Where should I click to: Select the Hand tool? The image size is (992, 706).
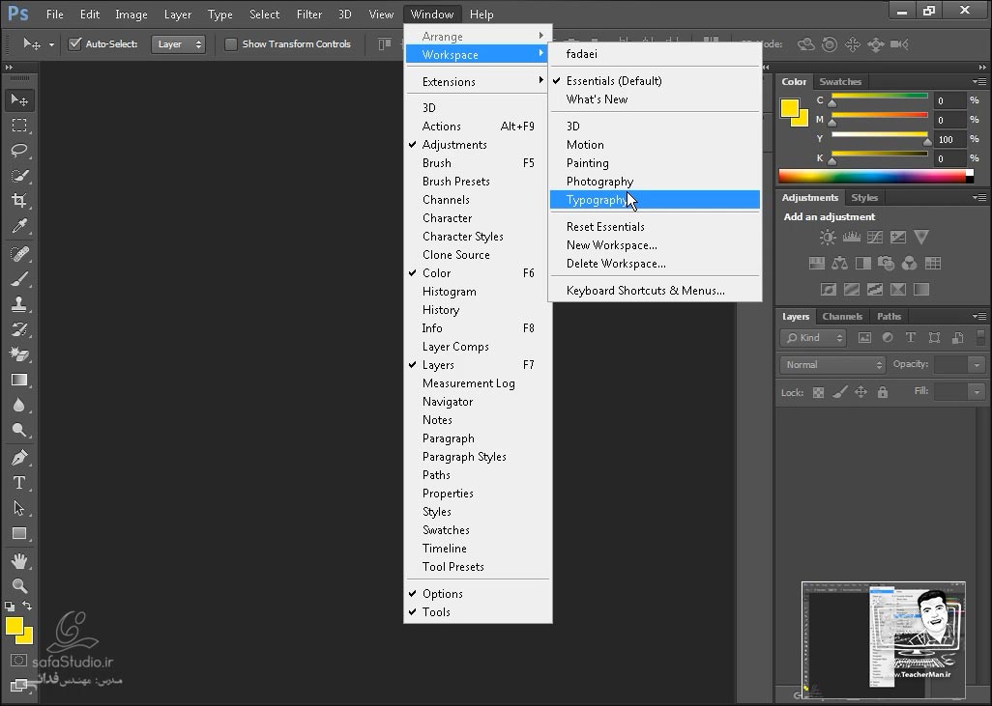coord(19,560)
